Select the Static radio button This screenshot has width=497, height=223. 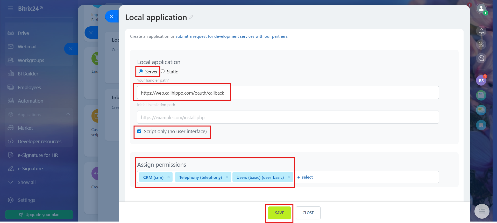(162, 71)
